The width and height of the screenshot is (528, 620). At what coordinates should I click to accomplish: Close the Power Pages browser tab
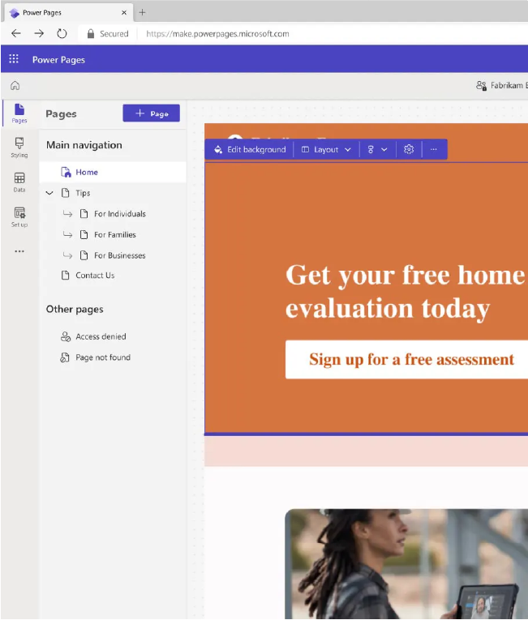click(x=124, y=13)
